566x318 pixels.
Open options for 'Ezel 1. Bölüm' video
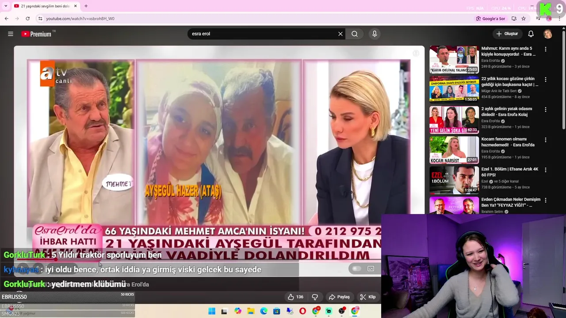click(x=546, y=170)
